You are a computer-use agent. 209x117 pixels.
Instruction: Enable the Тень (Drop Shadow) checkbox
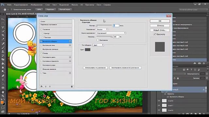41,73
